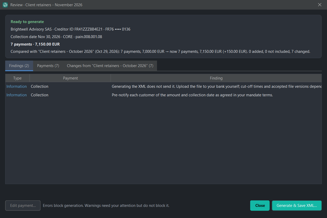Click the app icon in the title bar

point(5,5)
